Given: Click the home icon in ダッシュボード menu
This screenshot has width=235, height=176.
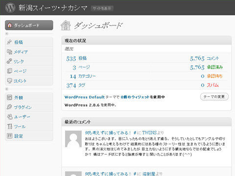Looking at the screenshot, I should tap(10, 25).
